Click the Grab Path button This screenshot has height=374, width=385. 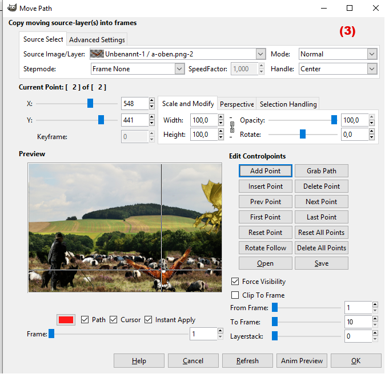(x=322, y=171)
